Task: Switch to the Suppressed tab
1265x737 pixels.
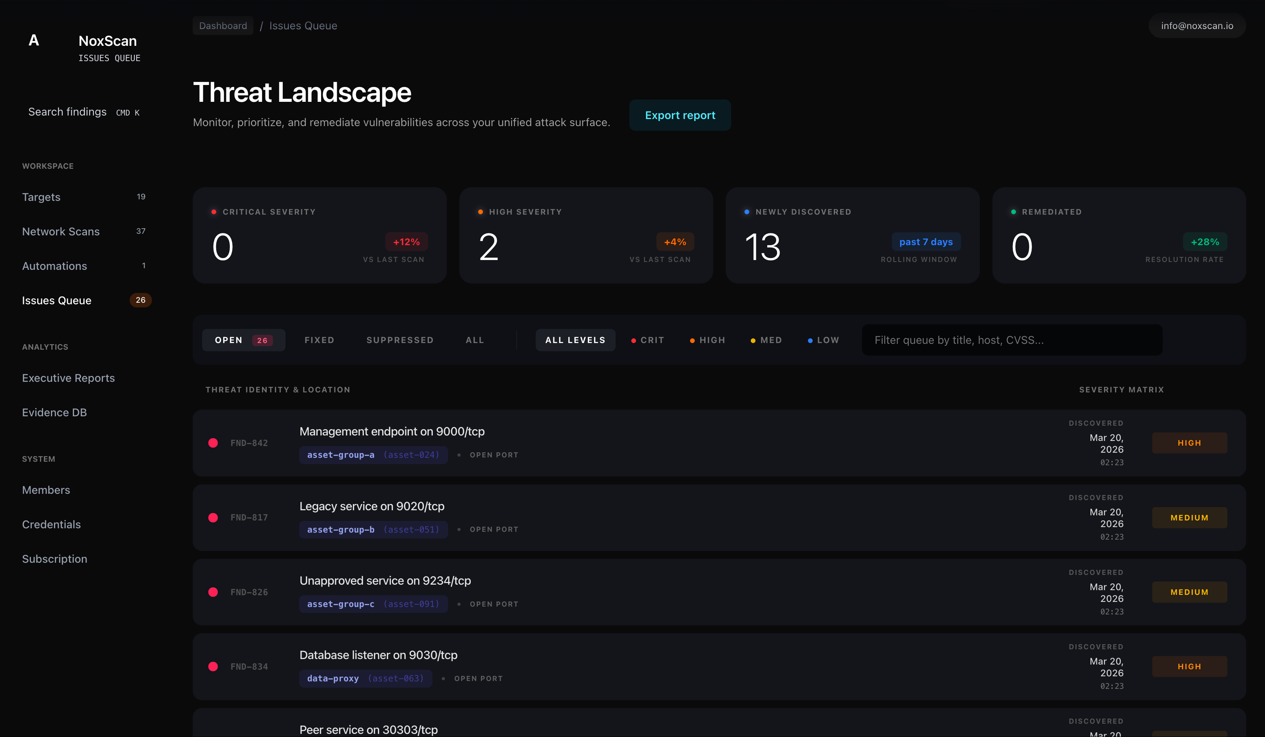Action: tap(399, 340)
